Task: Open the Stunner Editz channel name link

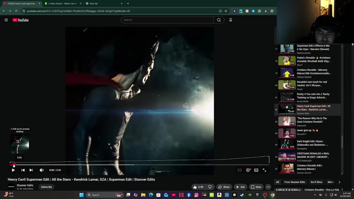Action: (25, 185)
